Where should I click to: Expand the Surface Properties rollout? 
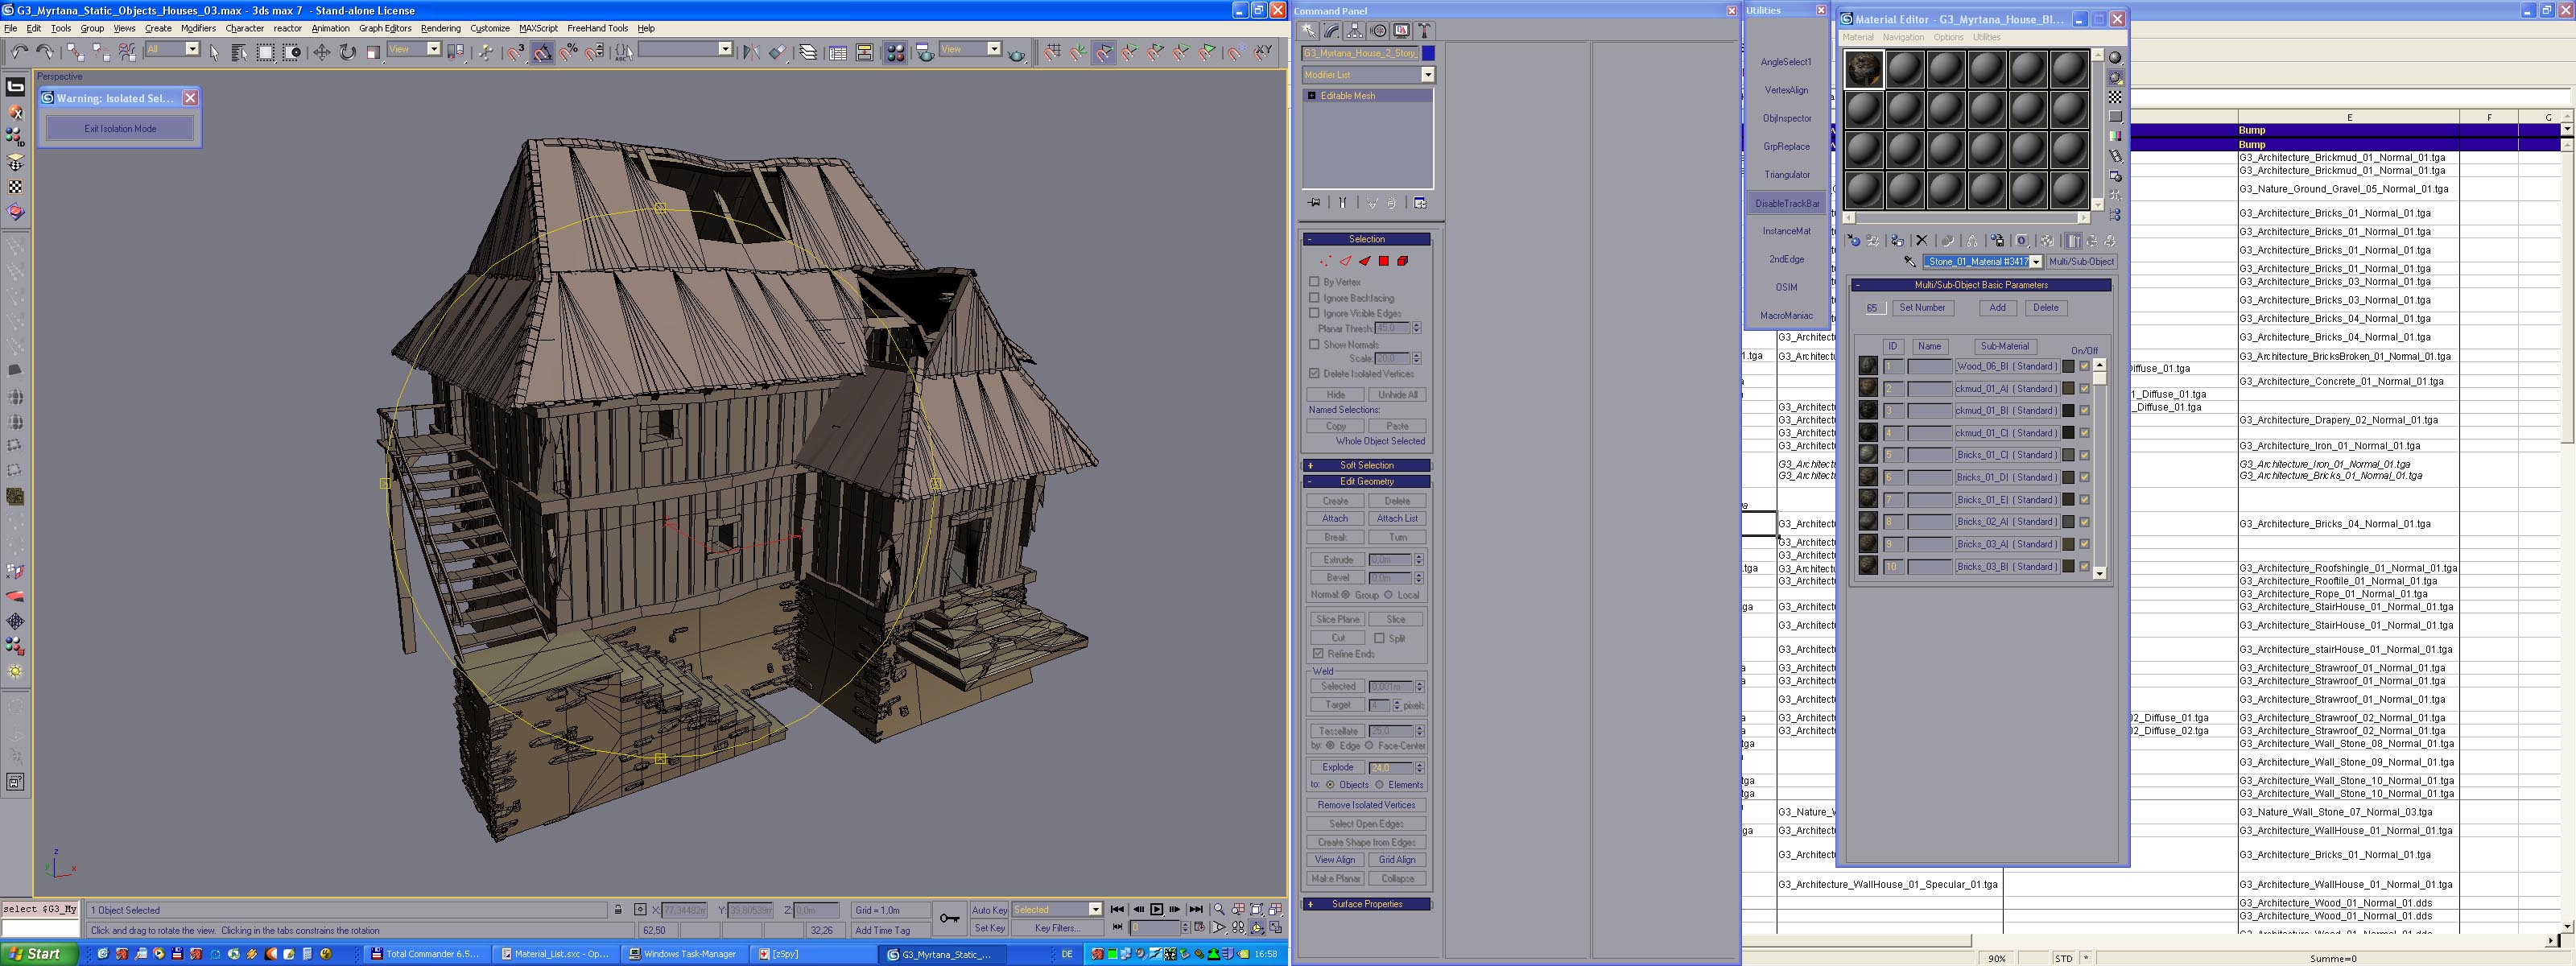pos(1366,904)
